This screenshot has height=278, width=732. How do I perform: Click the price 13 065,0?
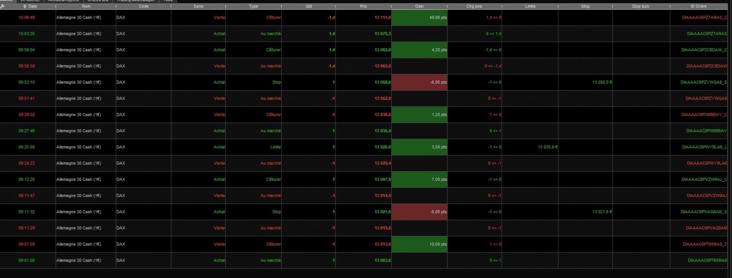point(383,66)
